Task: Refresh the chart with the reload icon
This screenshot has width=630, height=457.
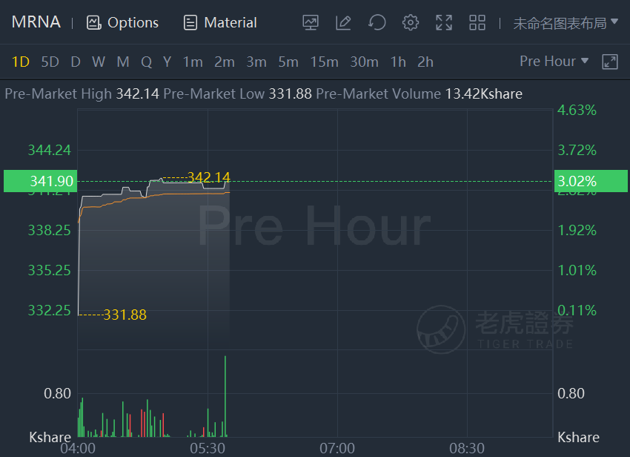Action: point(377,22)
